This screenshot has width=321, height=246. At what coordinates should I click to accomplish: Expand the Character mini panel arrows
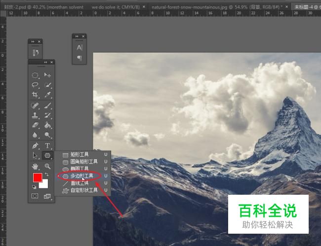click(x=77, y=36)
